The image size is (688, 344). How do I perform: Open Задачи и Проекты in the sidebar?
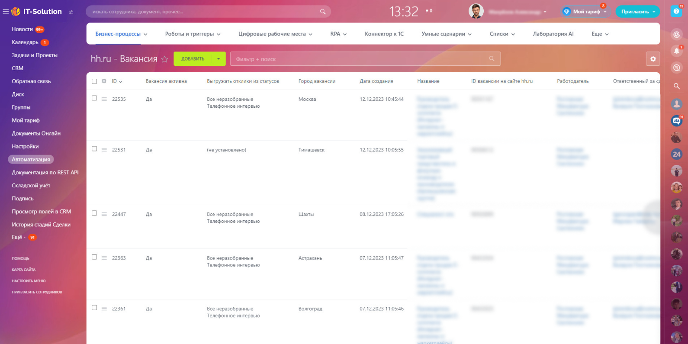(x=35, y=55)
